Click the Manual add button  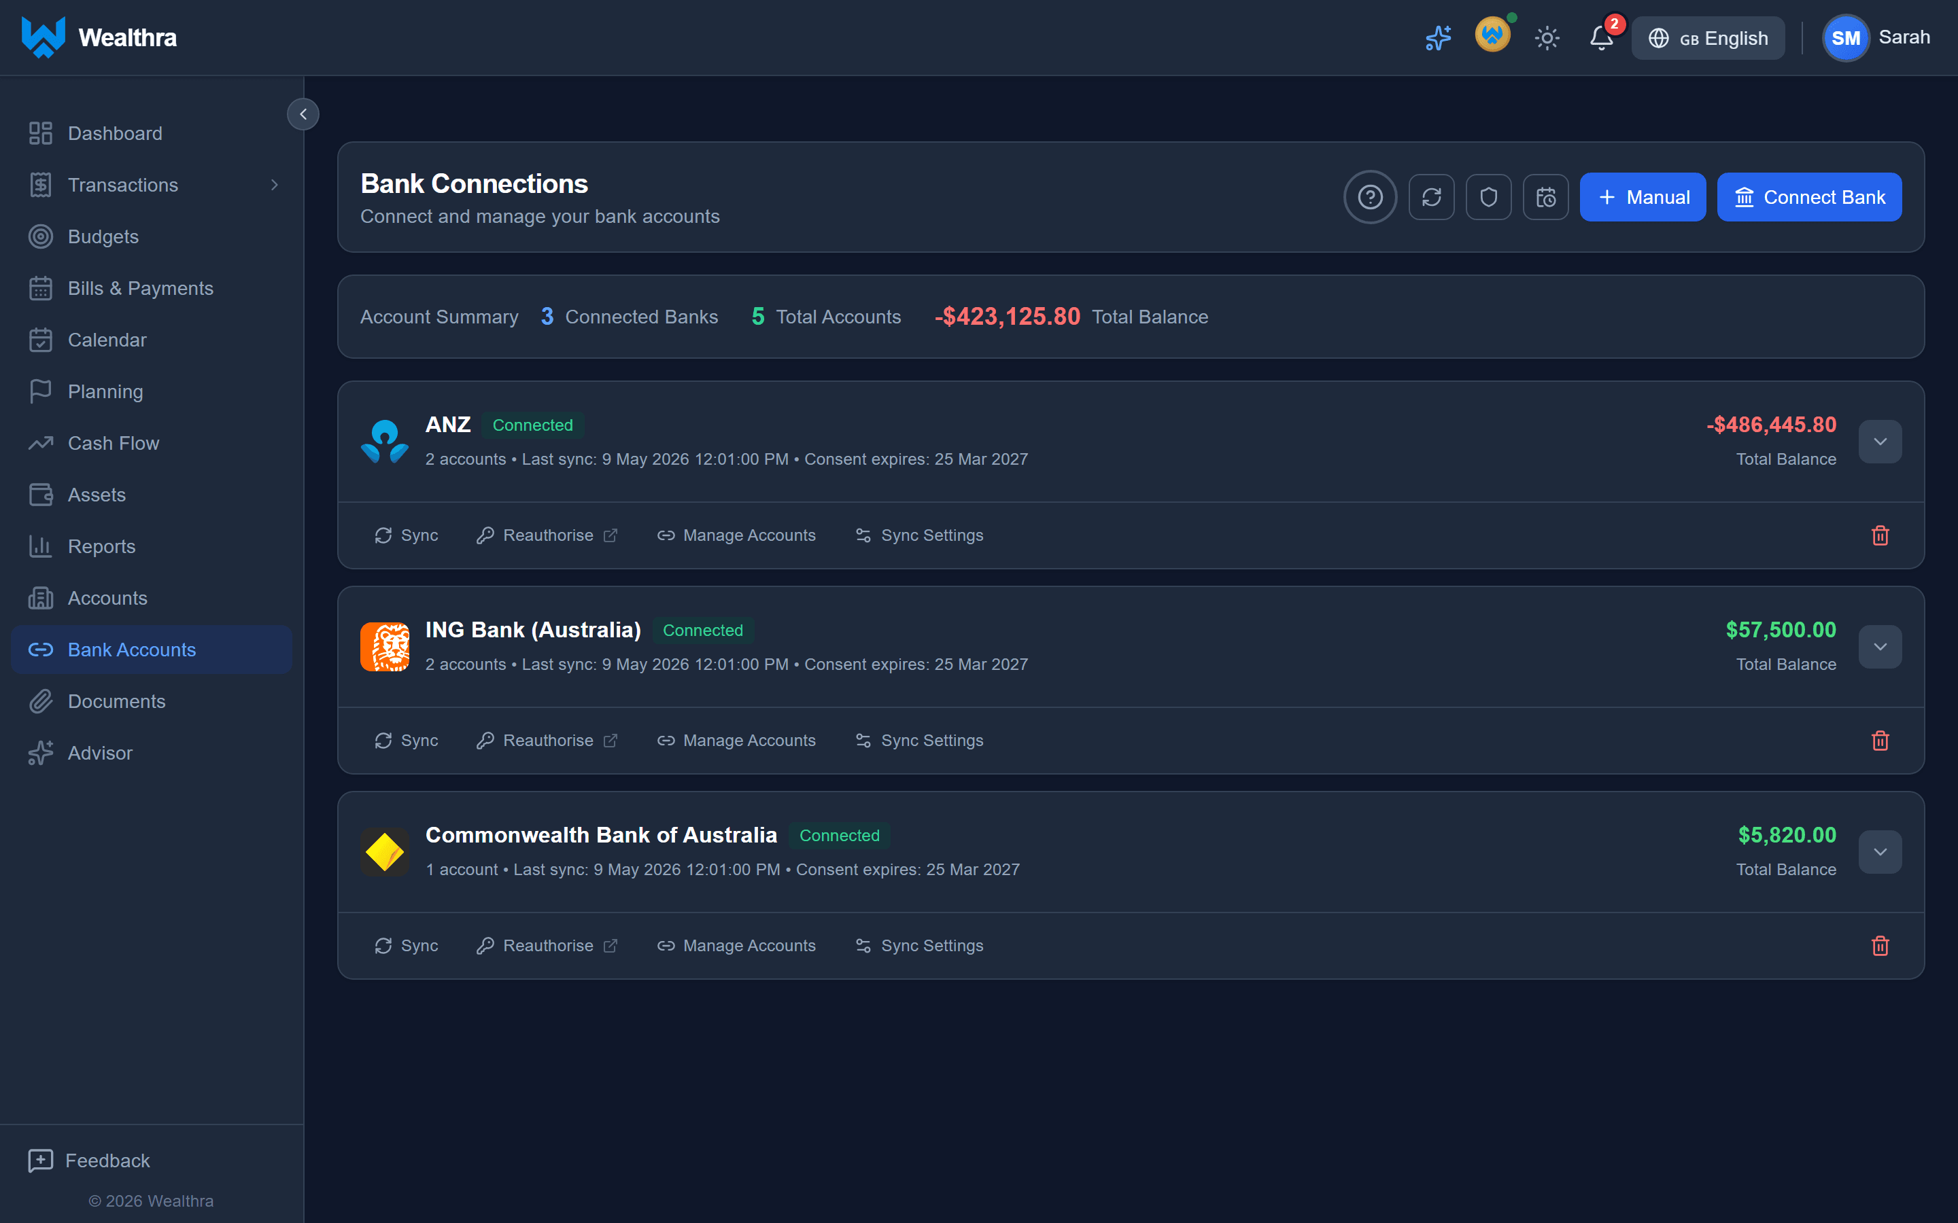click(1643, 197)
